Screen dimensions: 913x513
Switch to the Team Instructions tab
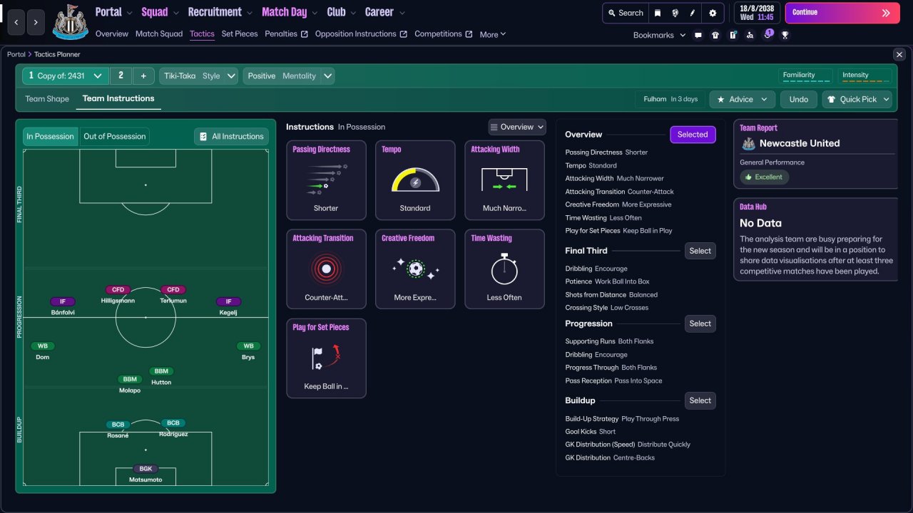(118, 99)
